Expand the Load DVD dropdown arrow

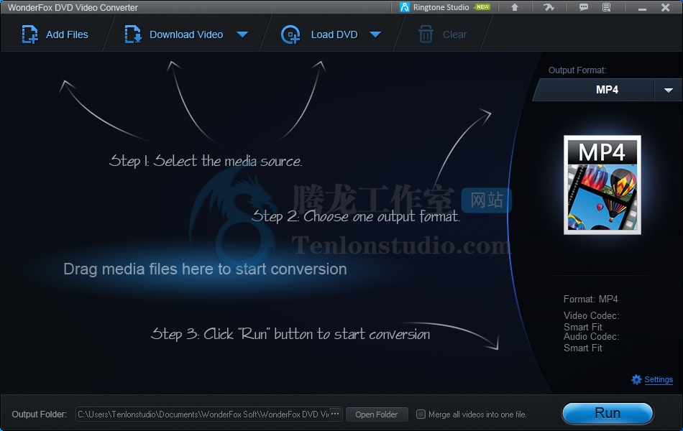[375, 34]
